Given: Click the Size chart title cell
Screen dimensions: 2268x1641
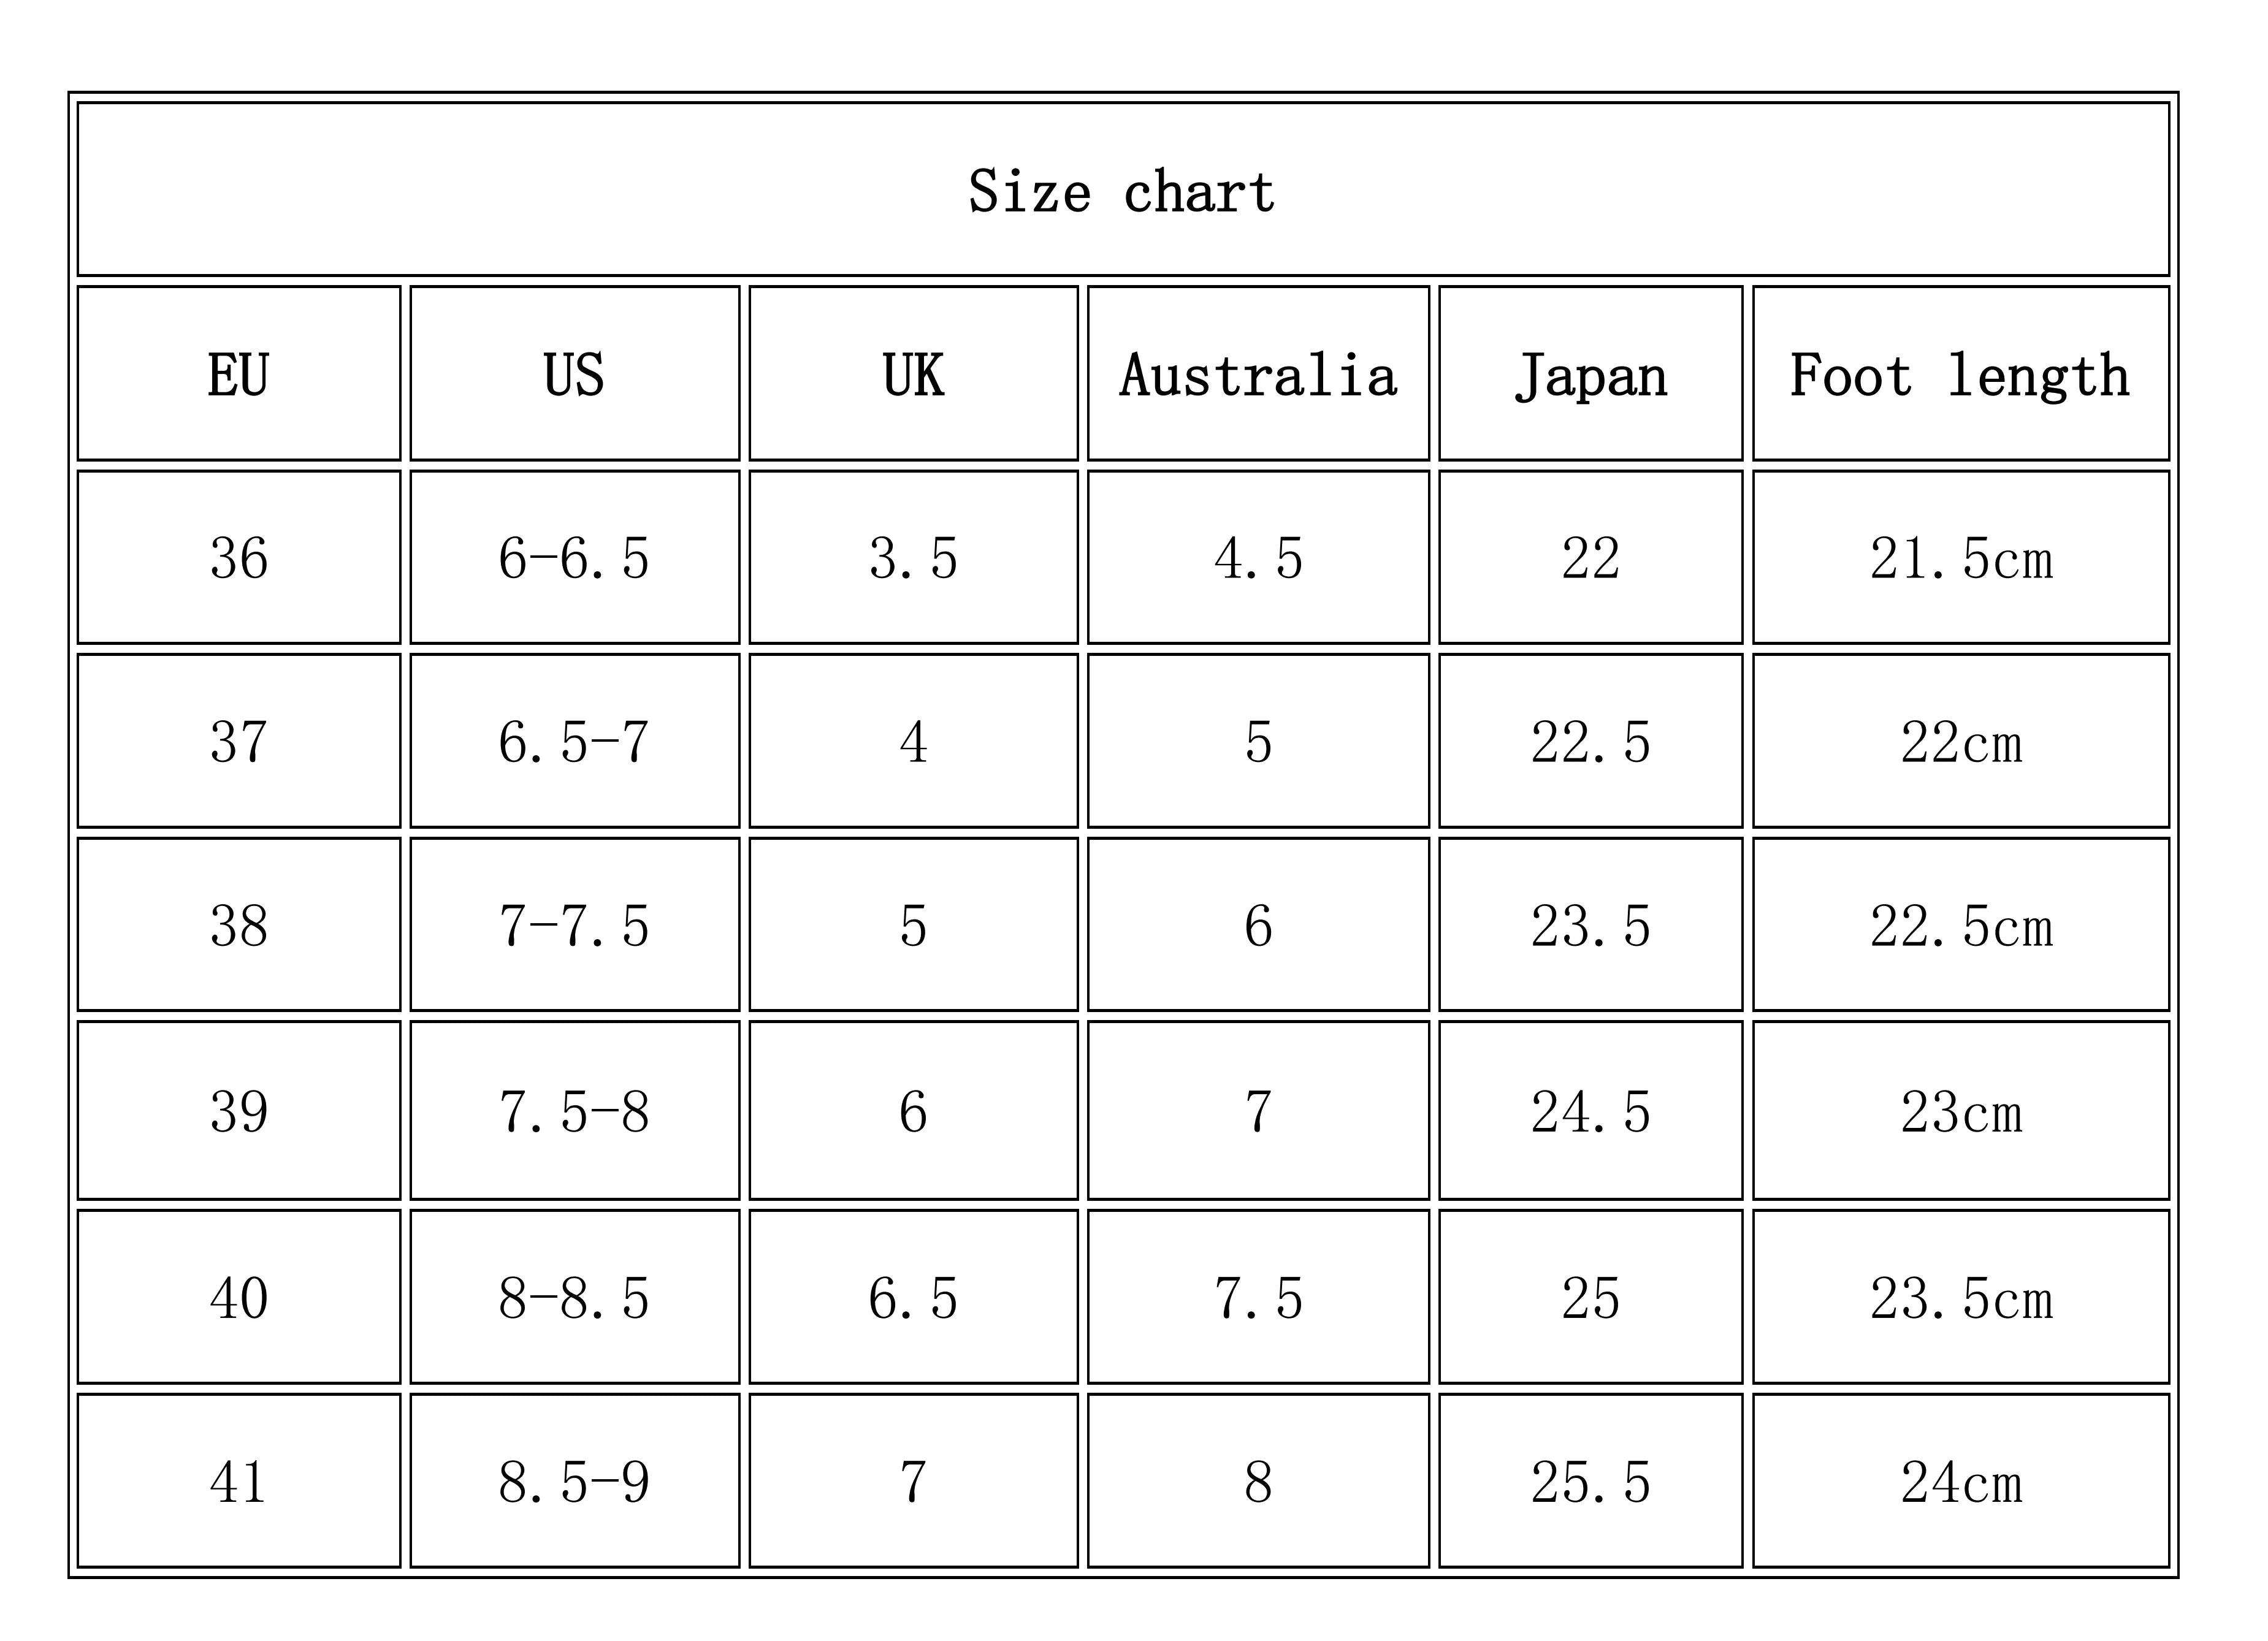Looking at the screenshot, I should point(1122,190).
